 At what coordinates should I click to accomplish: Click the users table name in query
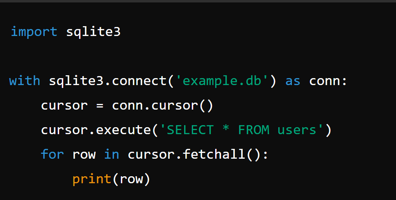(297, 130)
